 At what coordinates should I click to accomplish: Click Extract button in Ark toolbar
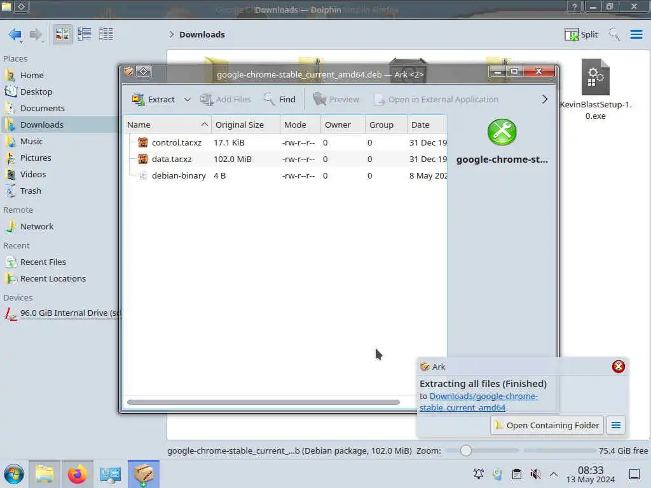pos(154,100)
